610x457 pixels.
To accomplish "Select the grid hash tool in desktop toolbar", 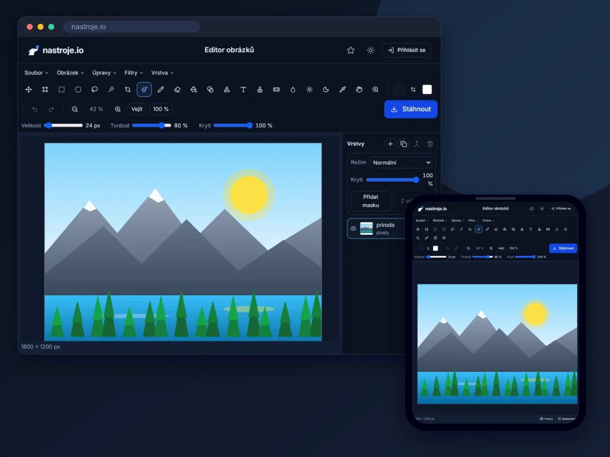I will (x=45, y=89).
